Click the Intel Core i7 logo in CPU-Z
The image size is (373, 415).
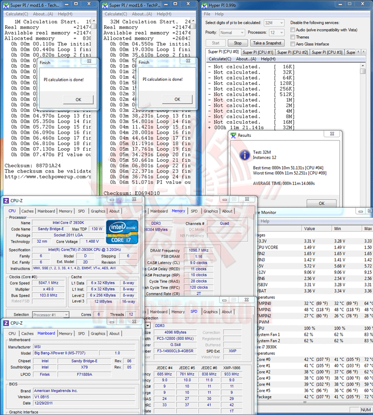[122, 232]
